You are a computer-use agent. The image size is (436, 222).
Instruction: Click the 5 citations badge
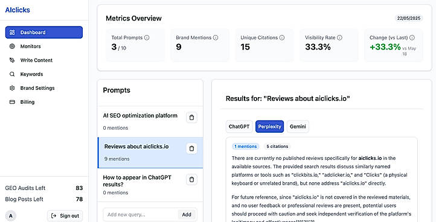277,147
